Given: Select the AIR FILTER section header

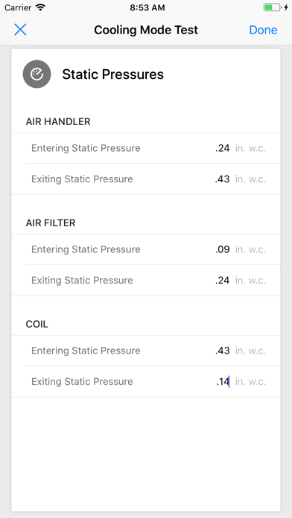Looking at the screenshot, I should pos(51,223).
